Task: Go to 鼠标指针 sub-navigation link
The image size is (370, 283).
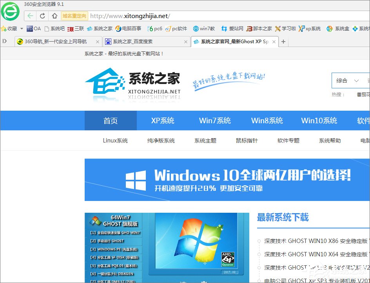Action: (x=247, y=141)
